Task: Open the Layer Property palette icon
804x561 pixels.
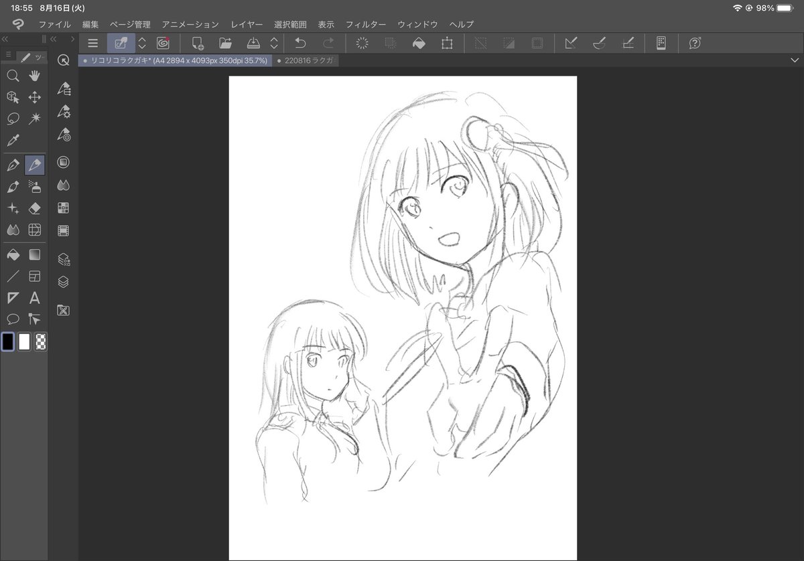Action: [x=64, y=259]
